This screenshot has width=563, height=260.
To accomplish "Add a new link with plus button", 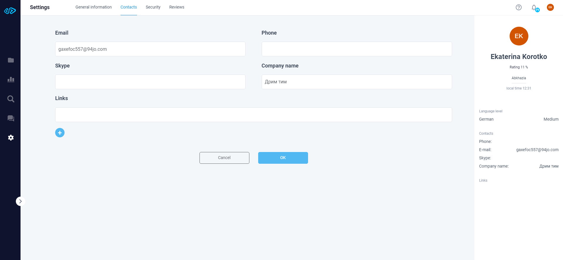I will coord(60,133).
